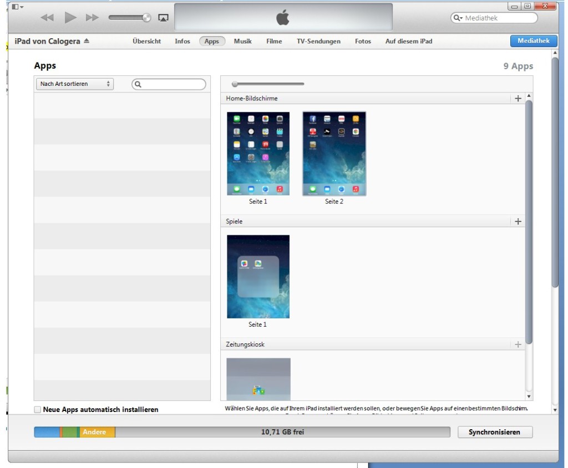Click the blue Mediathek button
The image size is (568, 468).
[x=533, y=41]
